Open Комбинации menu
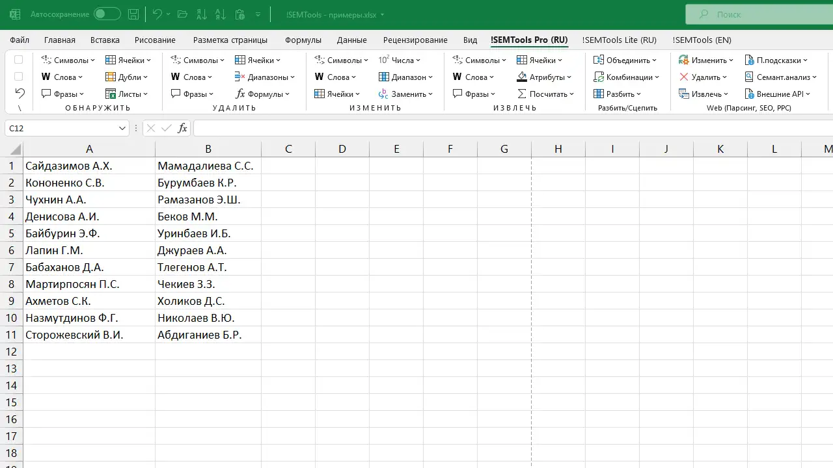 627,77
